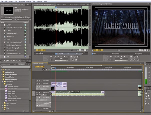This screenshot has height=115, width=151.
Task: Collapse the Video 1 track
Action: [43, 87]
